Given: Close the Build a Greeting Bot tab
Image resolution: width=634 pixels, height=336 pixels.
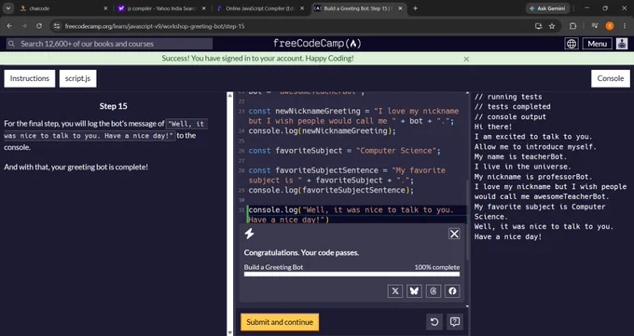Looking at the screenshot, I should (x=400, y=8).
